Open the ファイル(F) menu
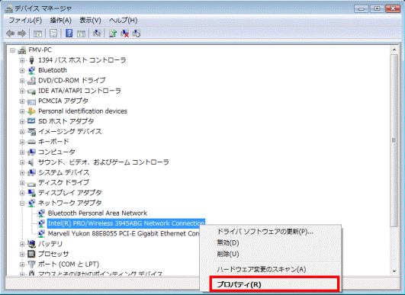The height and width of the screenshot is (295, 405). pyautogui.click(x=25, y=20)
